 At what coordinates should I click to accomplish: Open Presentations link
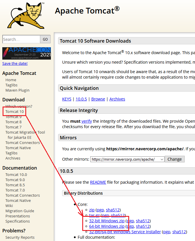pyautogui.click(x=18, y=216)
